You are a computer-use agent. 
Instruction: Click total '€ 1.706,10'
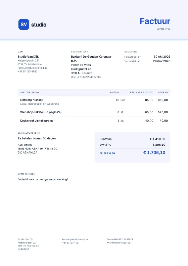(x=154, y=153)
